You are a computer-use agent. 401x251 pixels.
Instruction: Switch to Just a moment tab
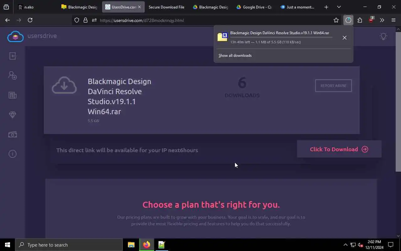(298, 7)
